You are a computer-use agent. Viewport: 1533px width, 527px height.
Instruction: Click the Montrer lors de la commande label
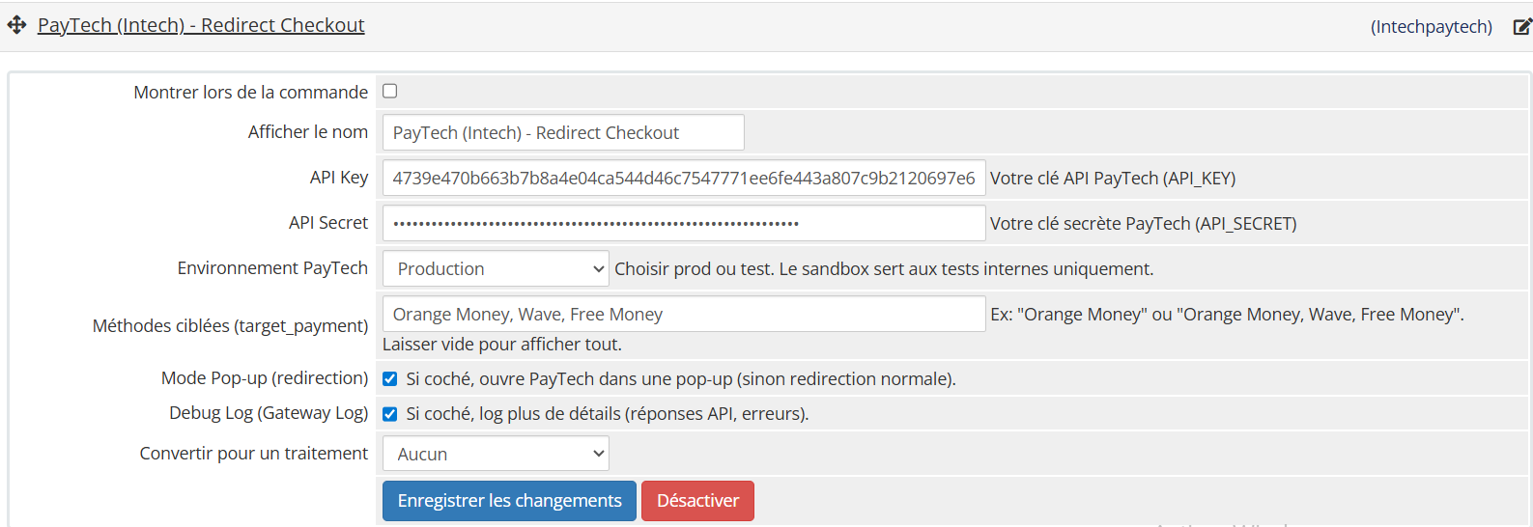coord(251,93)
